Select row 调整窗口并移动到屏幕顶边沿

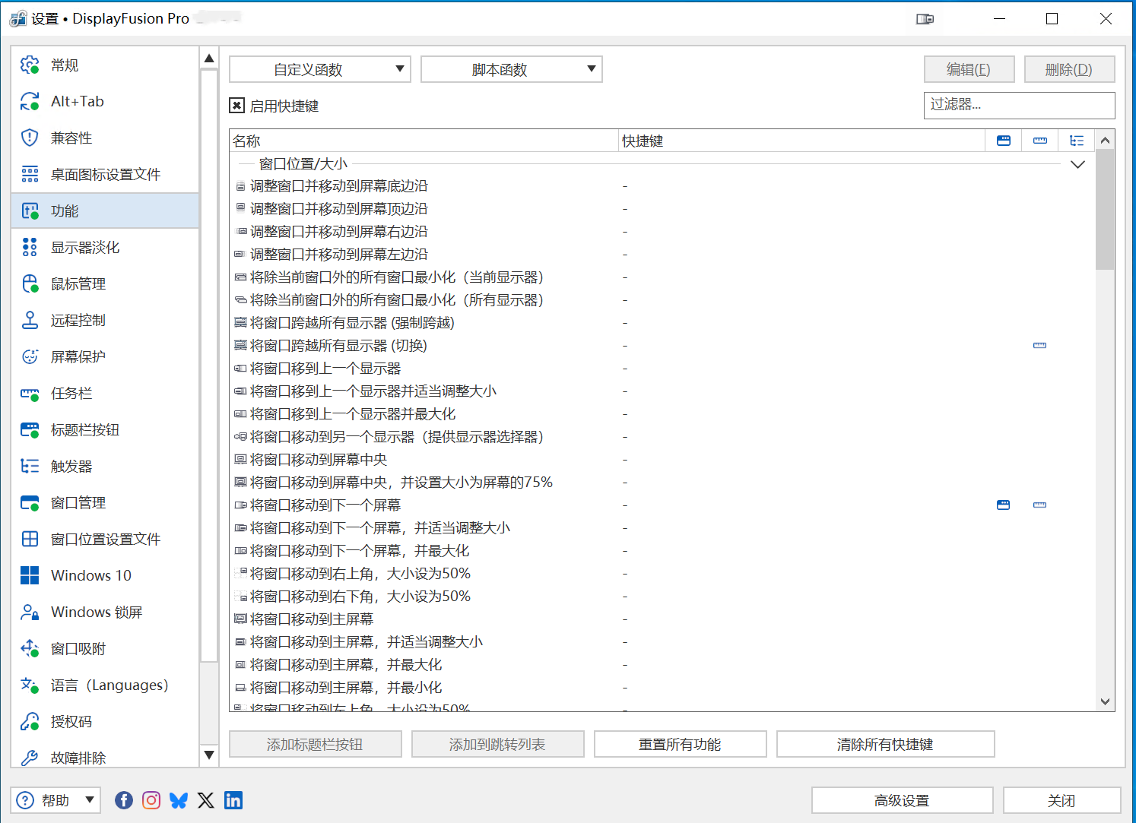pos(662,209)
